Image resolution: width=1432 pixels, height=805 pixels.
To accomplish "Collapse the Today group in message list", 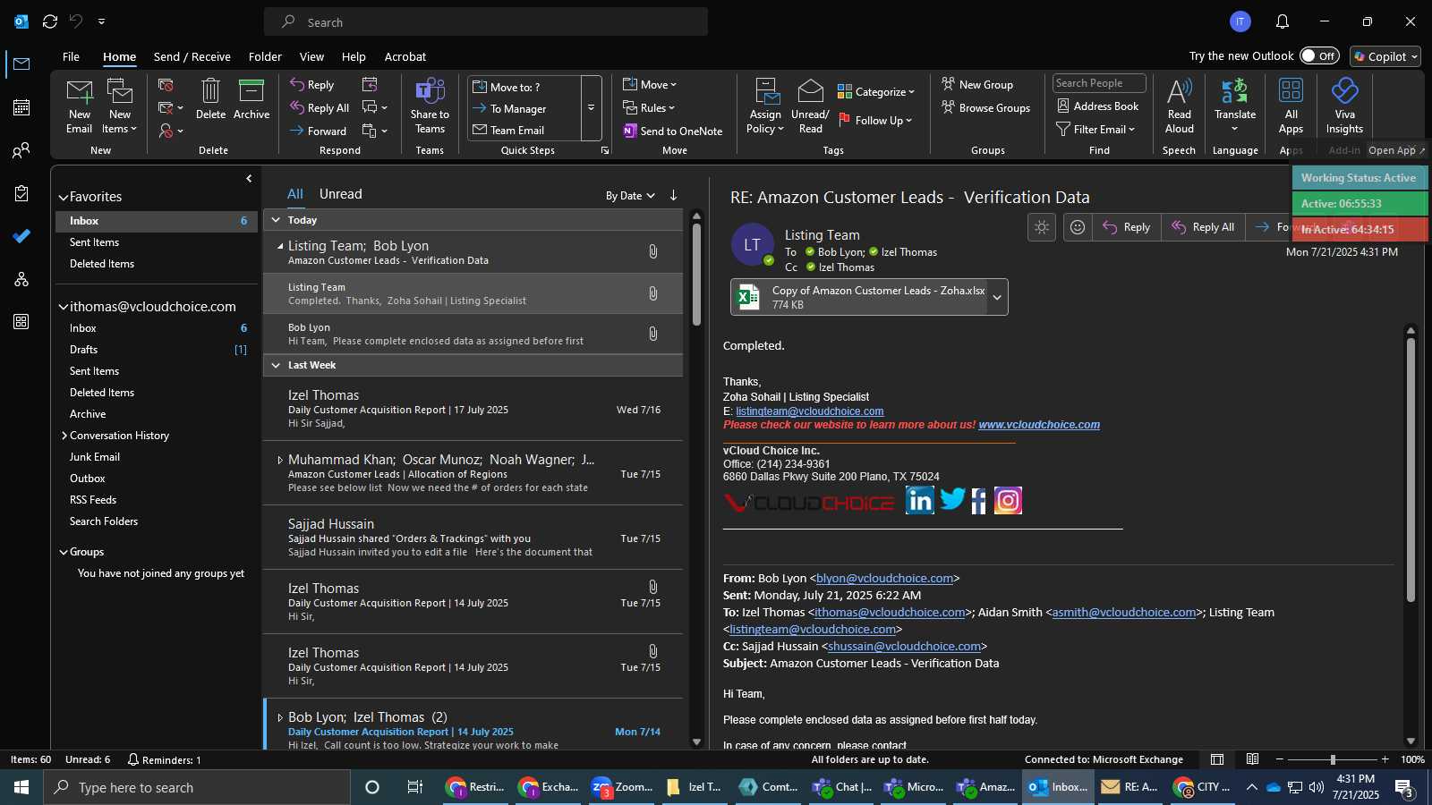I will (276, 220).
